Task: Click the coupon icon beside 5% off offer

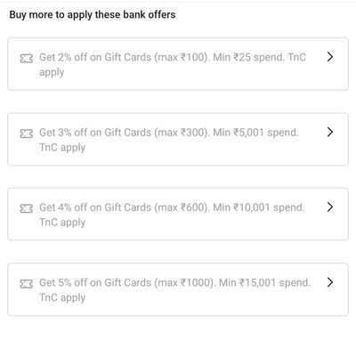Action: pyautogui.click(x=27, y=284)
